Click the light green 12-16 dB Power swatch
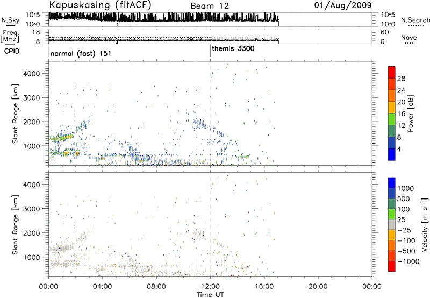This screenshot has width=430, height=298. point(392,119)
